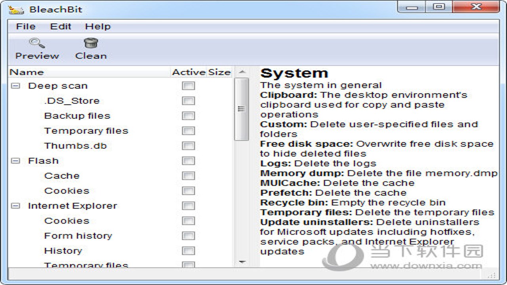
Task: Click the System heading in description pane
Action: point(294,74)
